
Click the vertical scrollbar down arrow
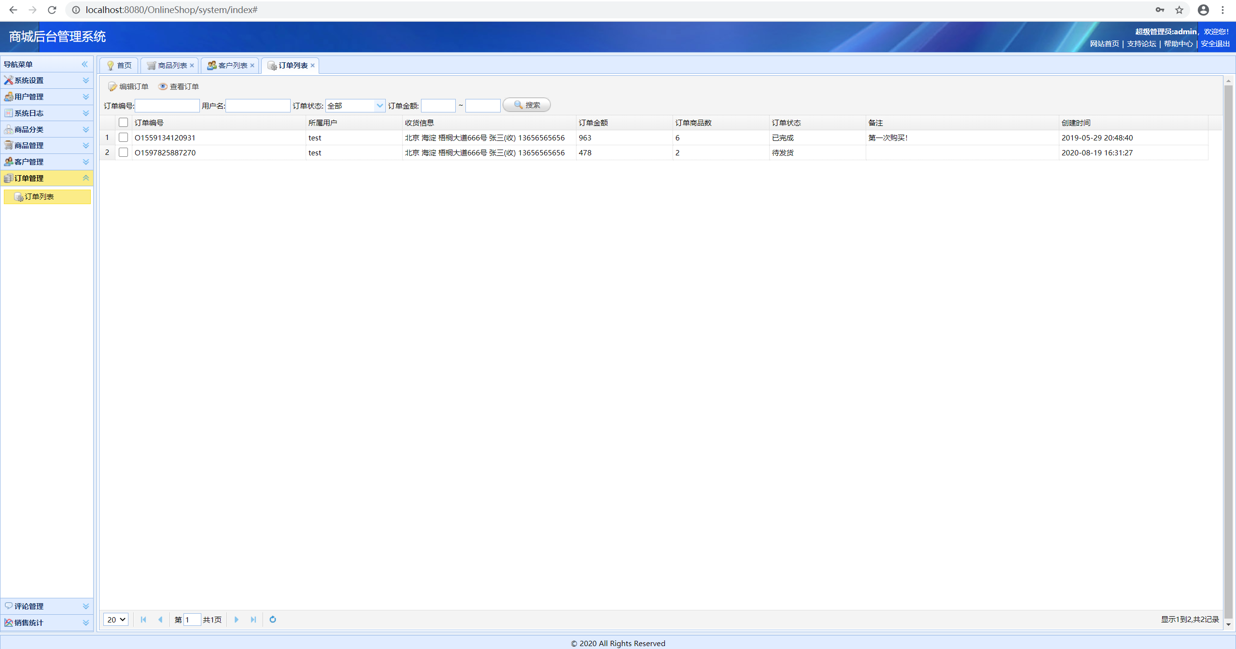click(x=1229, y=624)
